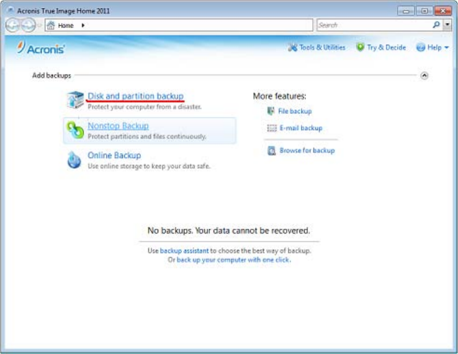
Task: Minimize the Acronis True Image window
Action: tap(406, 11)
